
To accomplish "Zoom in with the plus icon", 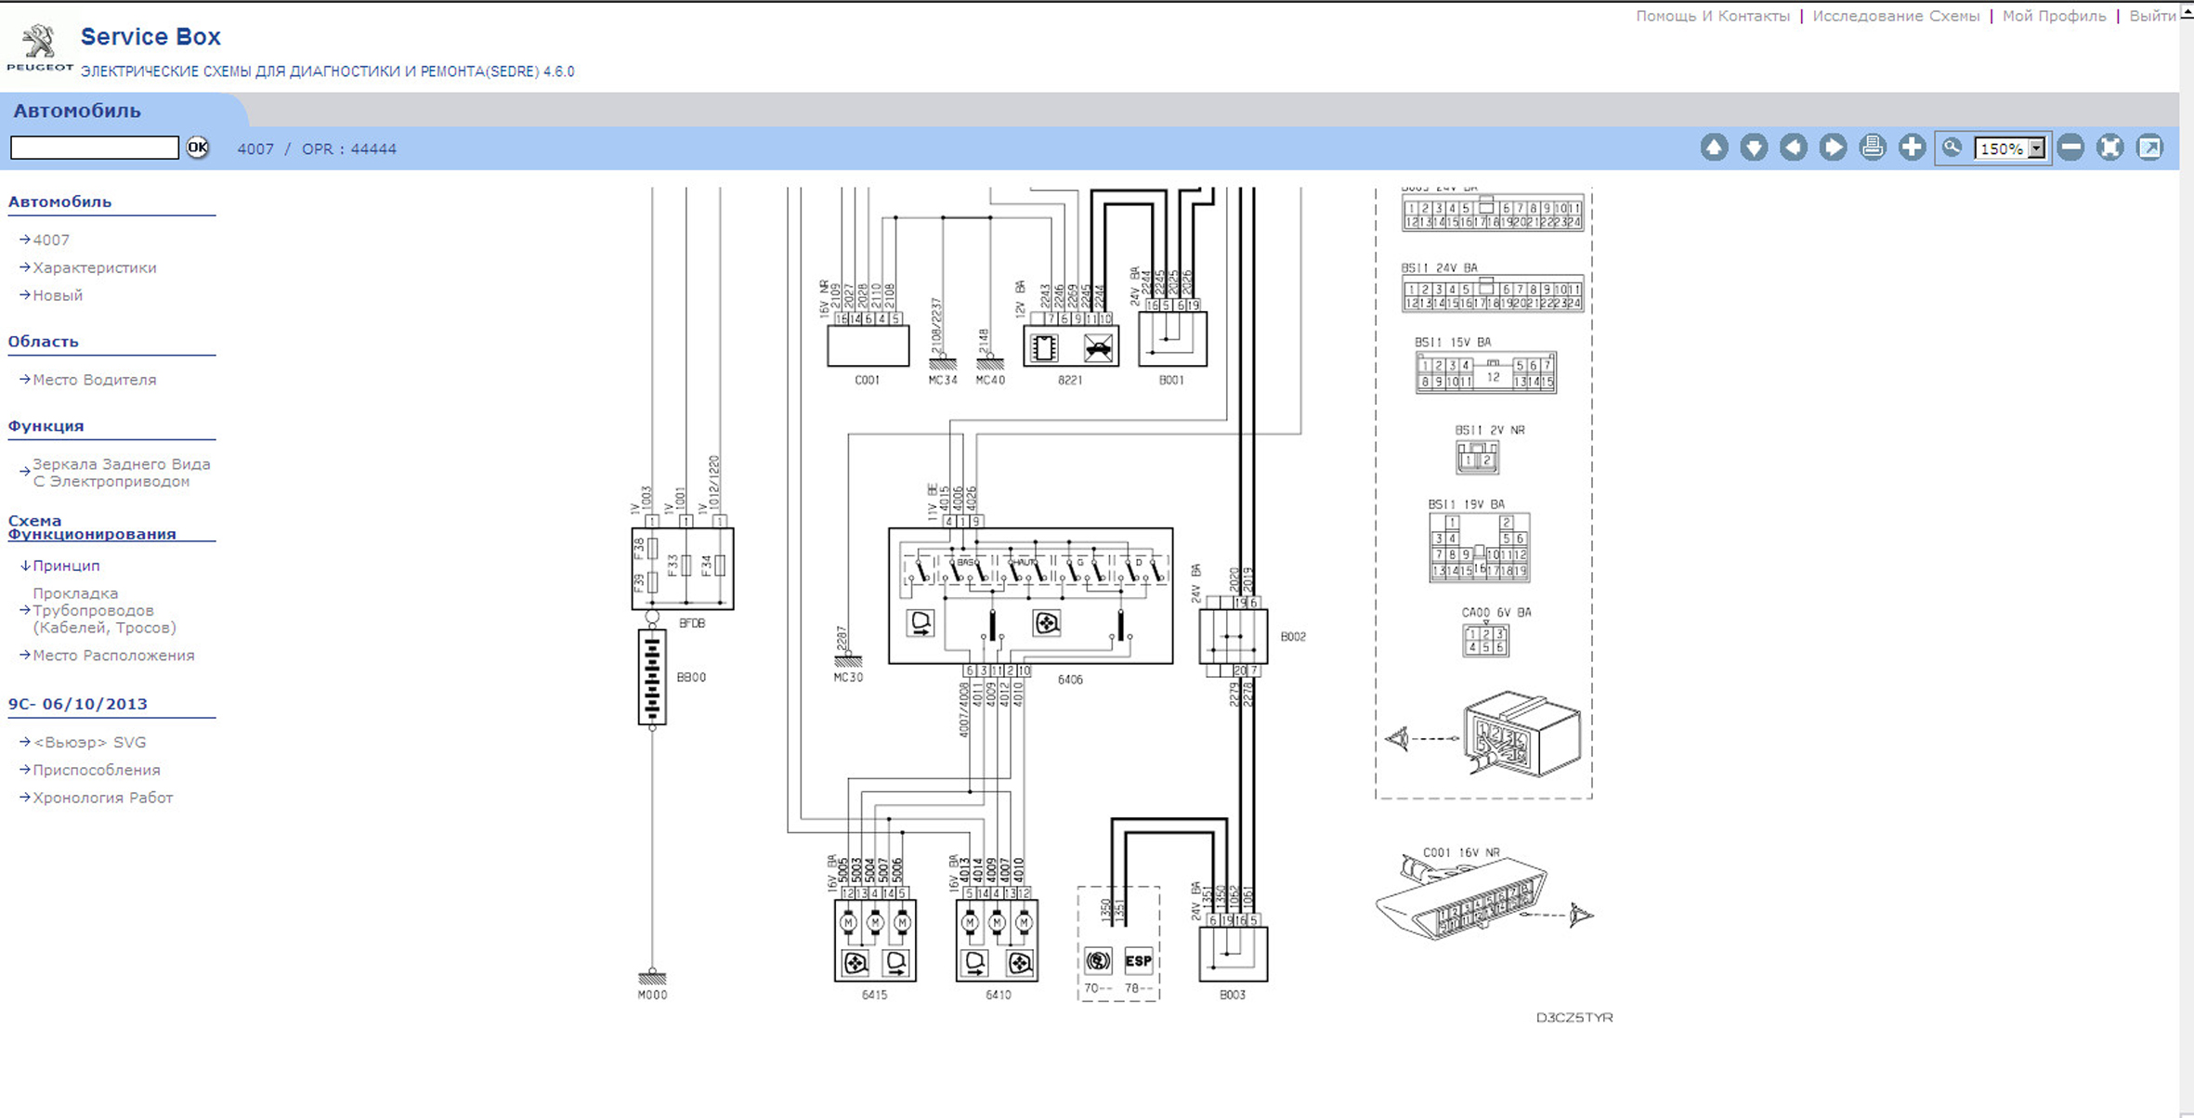I will pos(1912,148).
